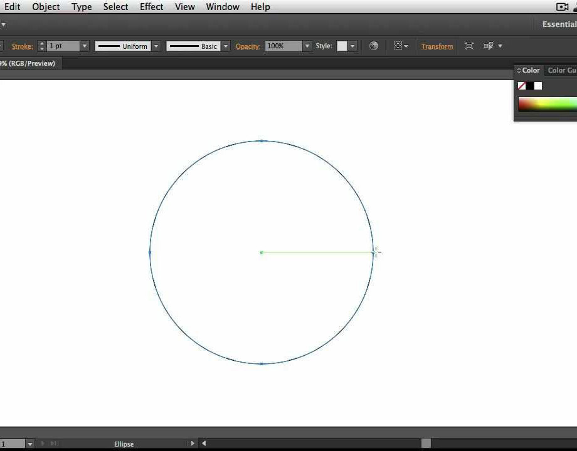Click the Isolate Selected Object icon
Image resolution: width=577 pixels, height=451 pixels.
click(469, 46)
